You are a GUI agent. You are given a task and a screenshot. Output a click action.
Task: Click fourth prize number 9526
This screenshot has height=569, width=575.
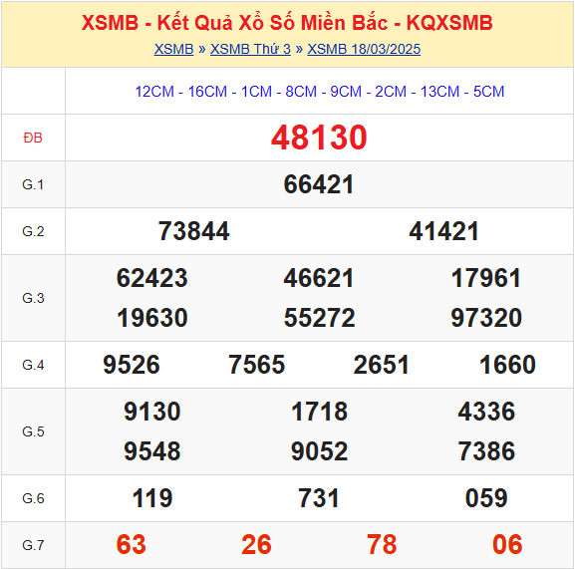[x=132, y=365]
